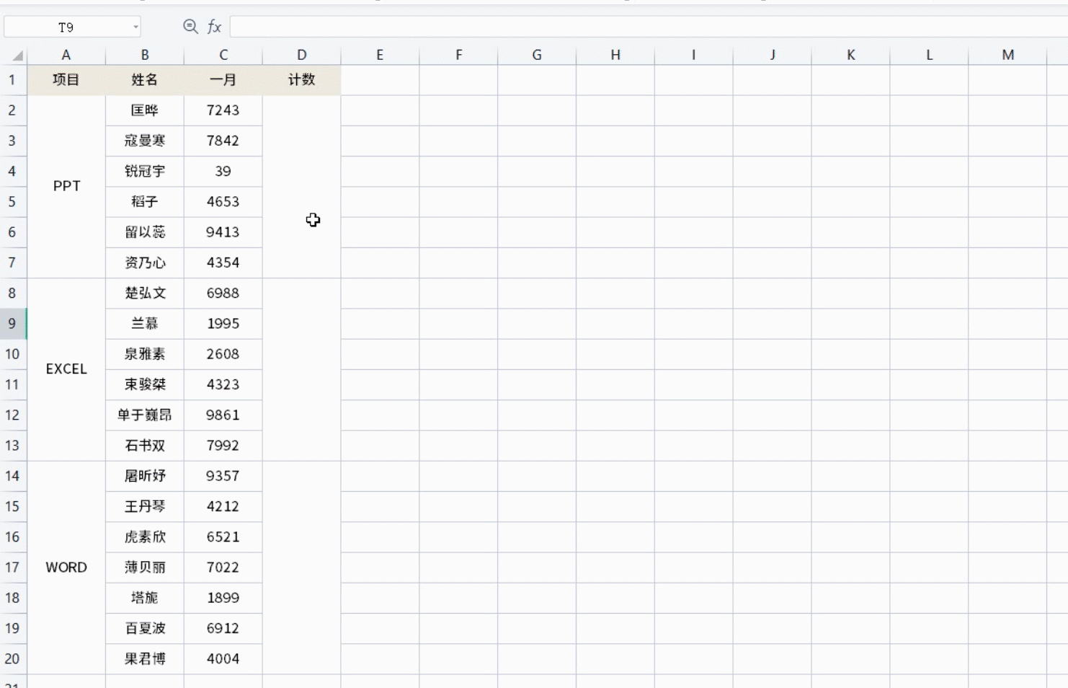
Task: Click the value cell 1995
Action: (223, 324)
